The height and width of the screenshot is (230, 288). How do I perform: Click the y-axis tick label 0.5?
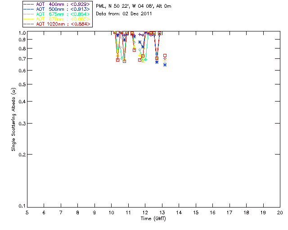[x=21, y=84]
